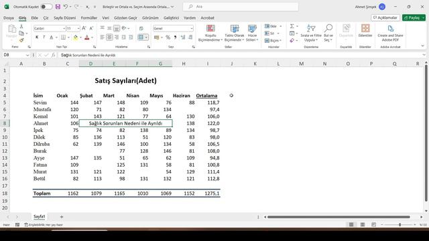Viewport: 429px width, 241px height.
Task: Select column D header
Action: point(90,64)
